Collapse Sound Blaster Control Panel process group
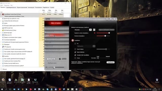Image resolution: width=162 pixels, height=91 pixels. [1, 14]
